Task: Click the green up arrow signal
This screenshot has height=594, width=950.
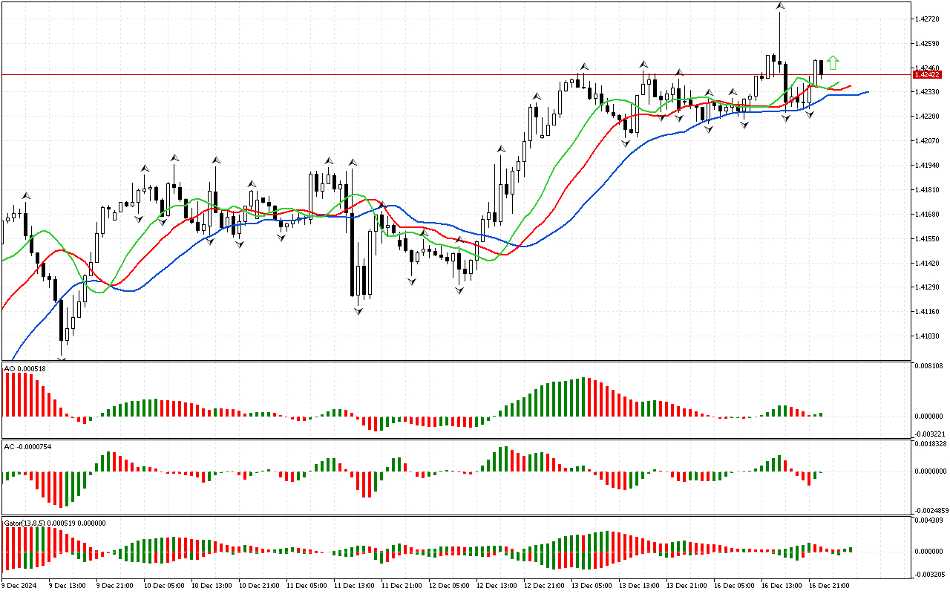Action: pos(833,62)
